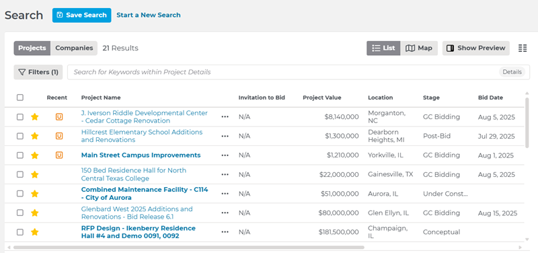Open three-dot menu for Combined Maintenance Facility
The height and width of the screenshot is (253, 538).
click(x=225, y=194)
